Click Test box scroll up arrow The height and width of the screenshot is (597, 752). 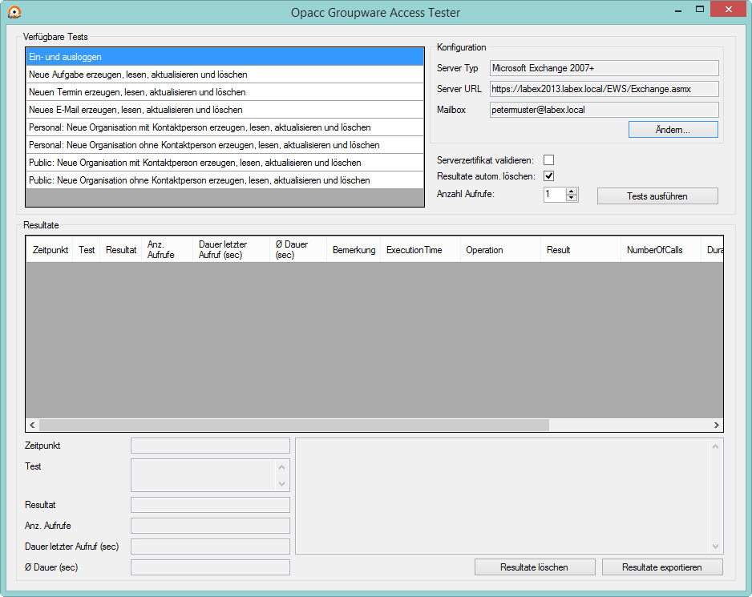pos(282,467)
